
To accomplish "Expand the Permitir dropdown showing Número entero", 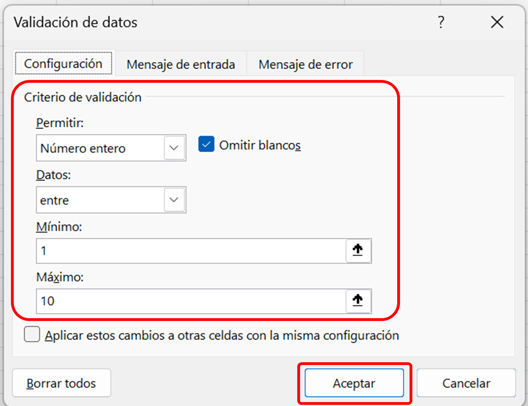I will [x=174, y=148].
